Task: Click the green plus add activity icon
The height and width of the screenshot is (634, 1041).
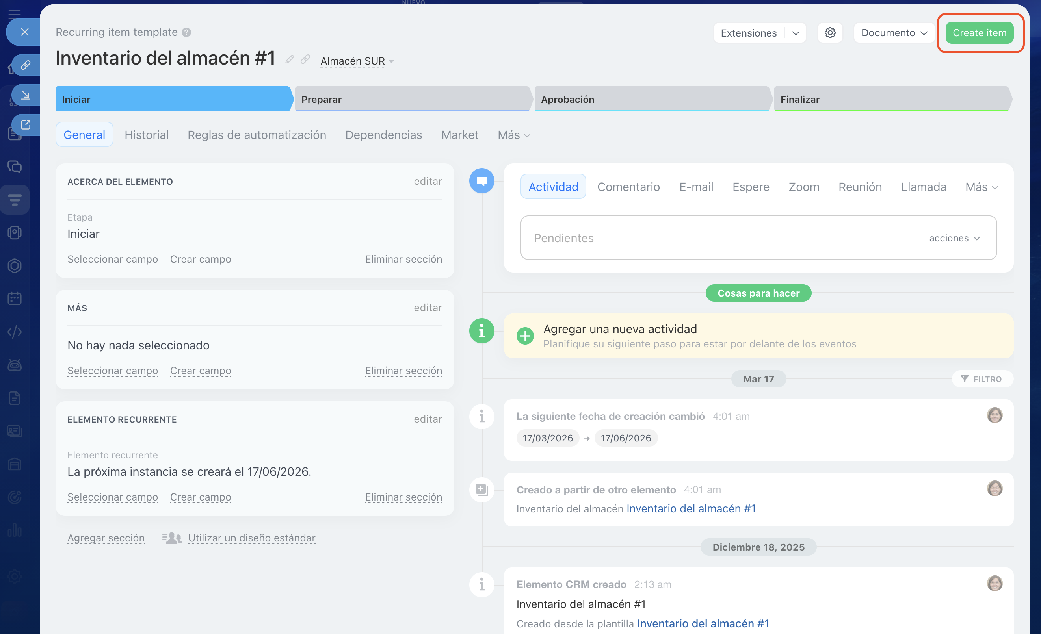Action: pos(525,336)
